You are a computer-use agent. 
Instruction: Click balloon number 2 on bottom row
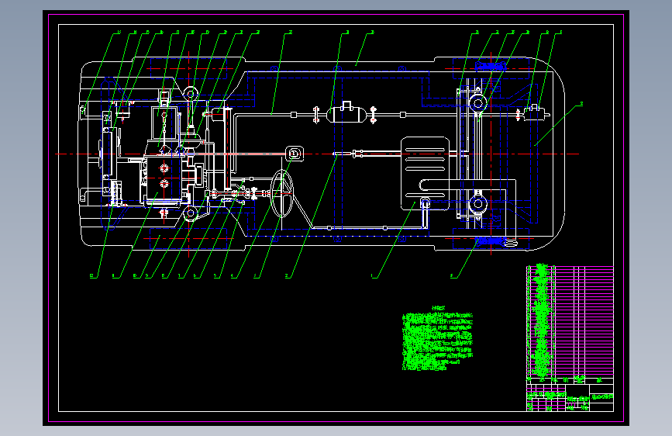(x=288, y=276)
